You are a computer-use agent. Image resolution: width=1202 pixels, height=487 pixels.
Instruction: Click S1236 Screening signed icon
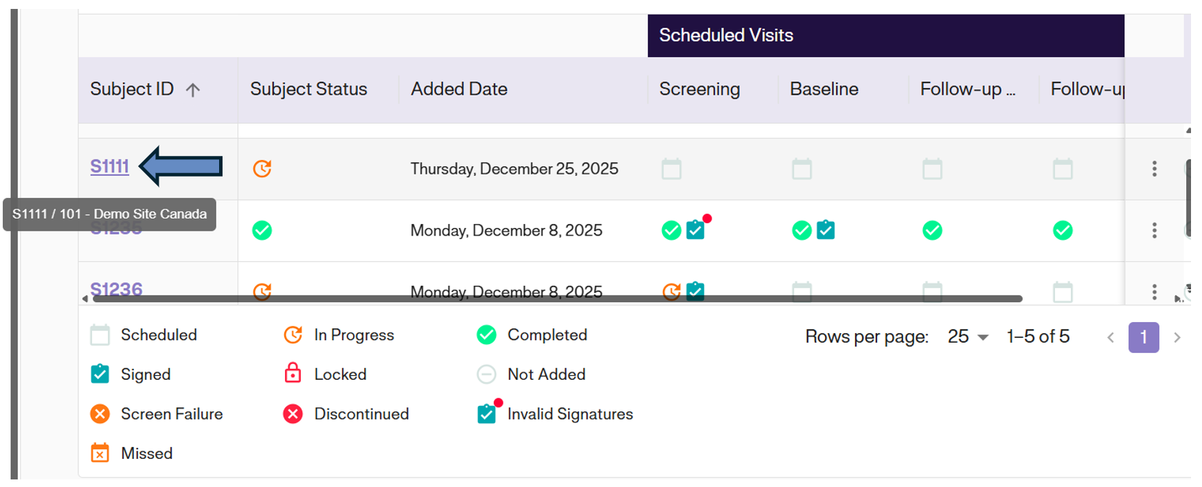click(x=695, y=290)
